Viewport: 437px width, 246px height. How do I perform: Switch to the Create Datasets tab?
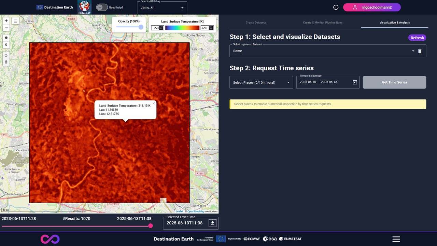(256, 23)
